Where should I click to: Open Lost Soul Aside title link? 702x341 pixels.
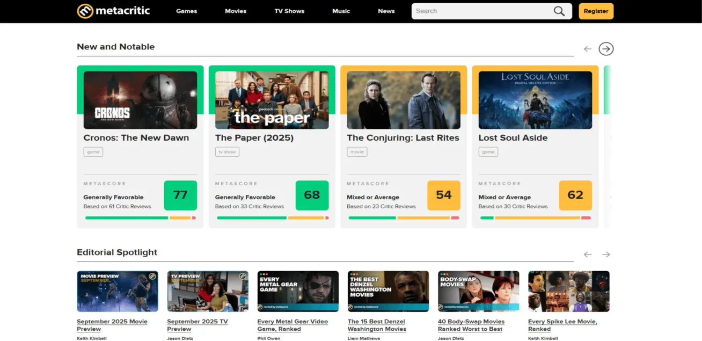coord(513,138)
